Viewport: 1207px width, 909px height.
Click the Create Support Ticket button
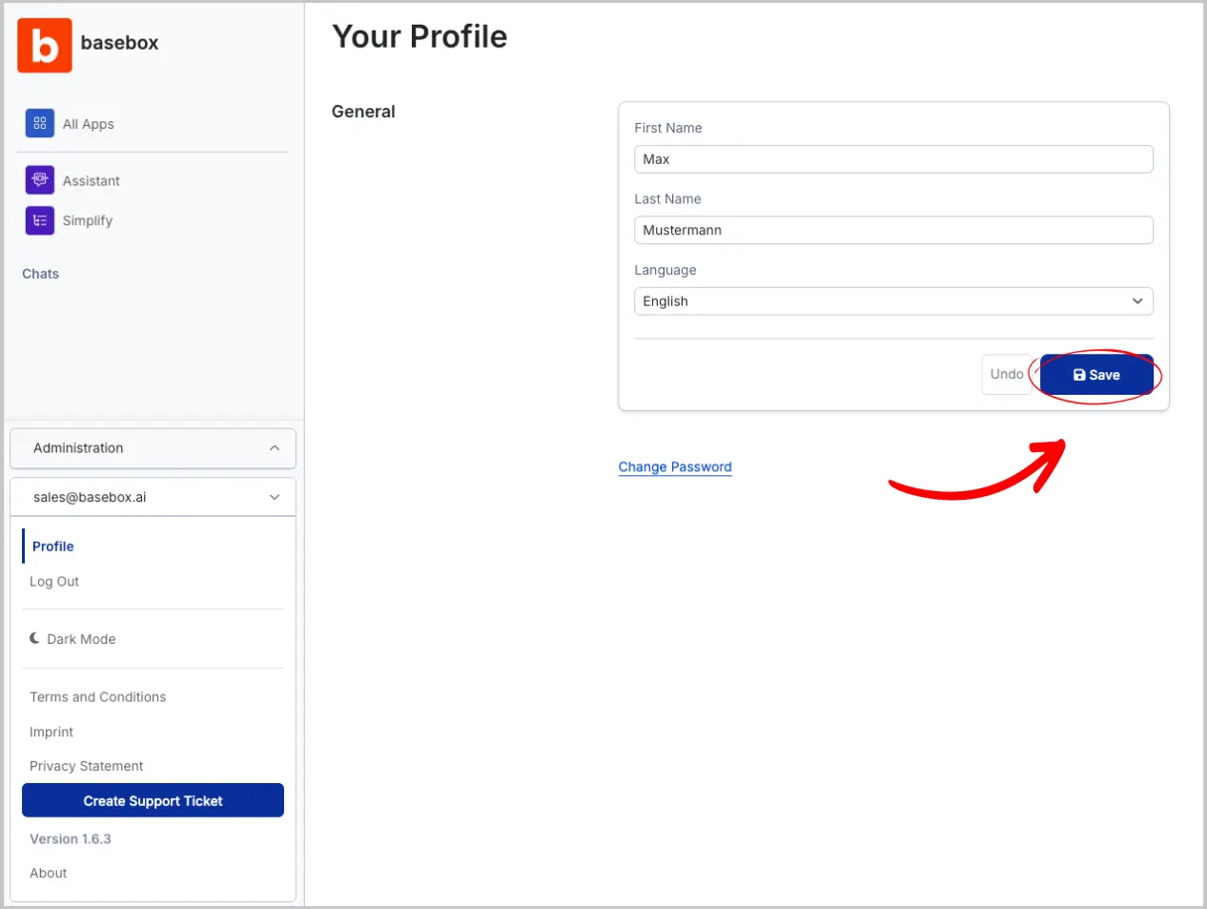(x=153, y=801)
